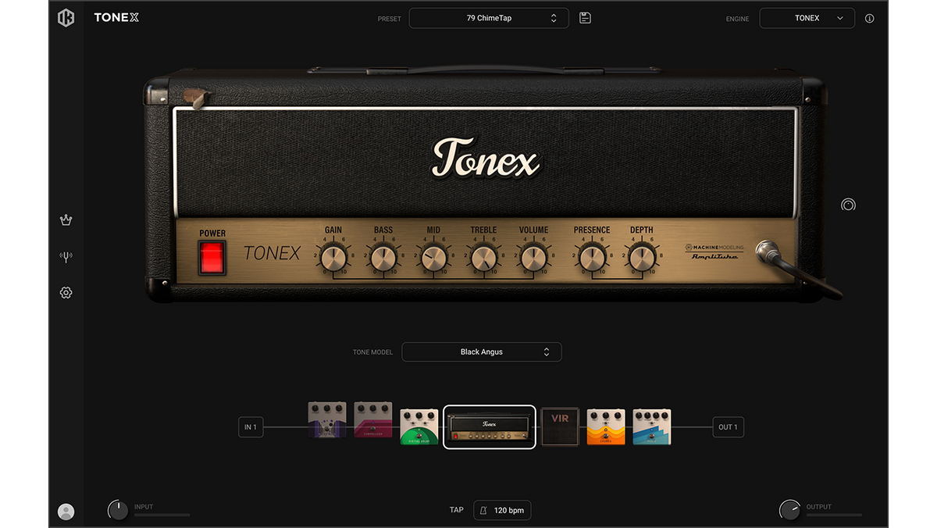Click the OUTPUT level knob
Viewport: 937px width, 528px height.
click(790, 510)
